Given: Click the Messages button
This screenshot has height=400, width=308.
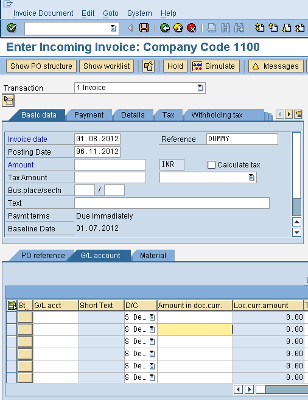Looking at the screenshot, I should tap(276, 66).
